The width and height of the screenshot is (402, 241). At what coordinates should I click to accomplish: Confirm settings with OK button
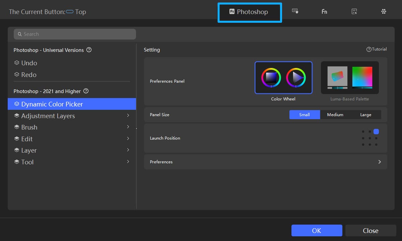(317, 231)
